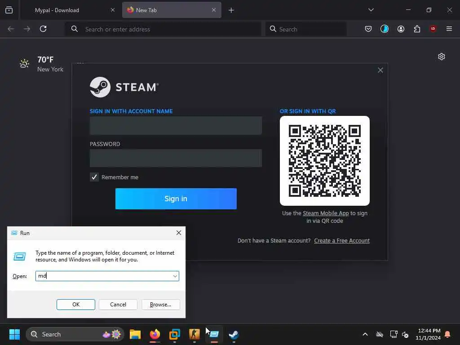Click Browse... in Run dialog
The image size is (460, 345).
pyautogui.click(x=160, y=305)
